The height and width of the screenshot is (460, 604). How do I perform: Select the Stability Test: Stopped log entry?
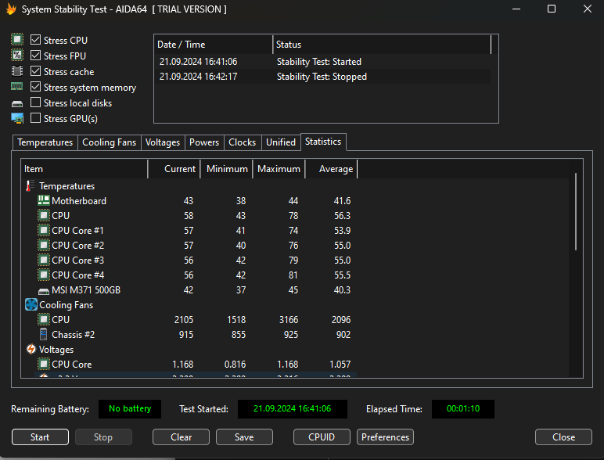(323, 77)
